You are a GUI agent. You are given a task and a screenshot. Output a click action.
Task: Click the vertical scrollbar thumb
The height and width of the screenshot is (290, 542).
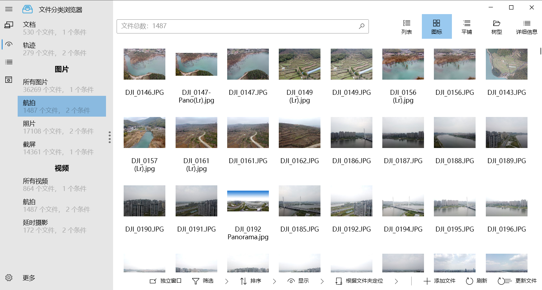pos(541,51)
